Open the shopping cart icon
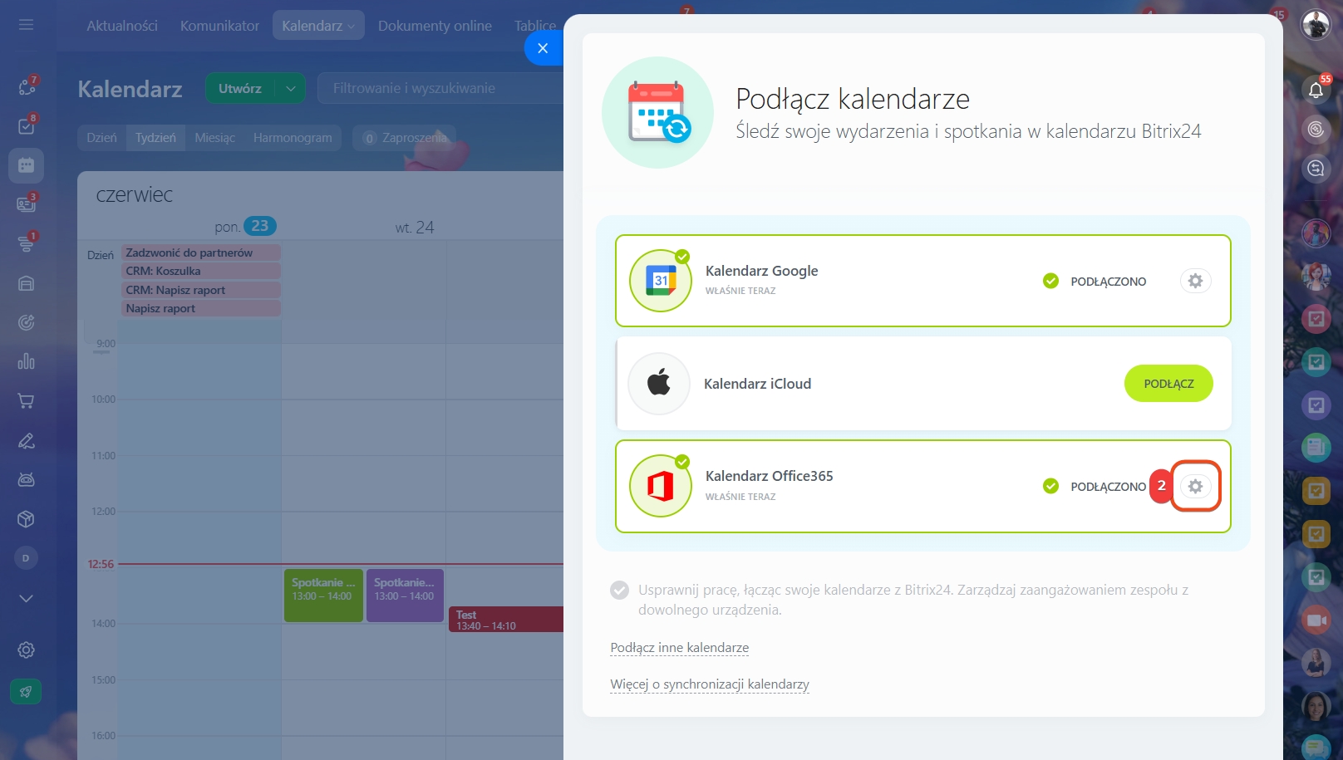The width and height of the screenshot is (1343, 760). click(x=26, y=401)
